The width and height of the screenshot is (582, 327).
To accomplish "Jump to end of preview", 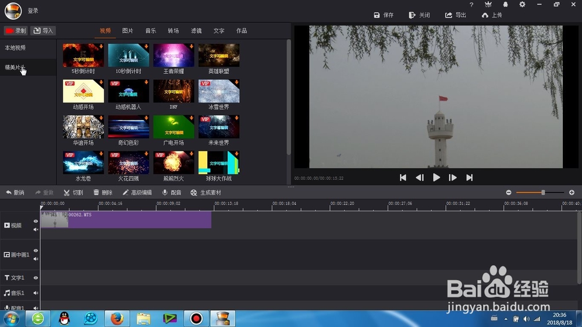I will point(469,178).
